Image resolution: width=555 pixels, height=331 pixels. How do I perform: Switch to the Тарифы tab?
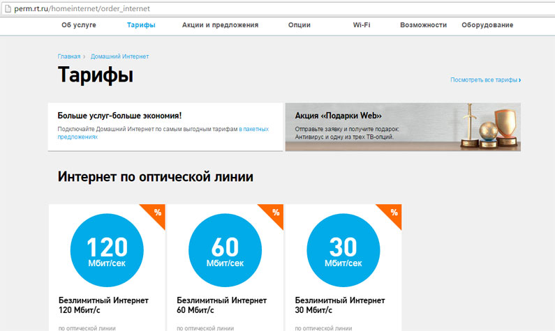141,25
